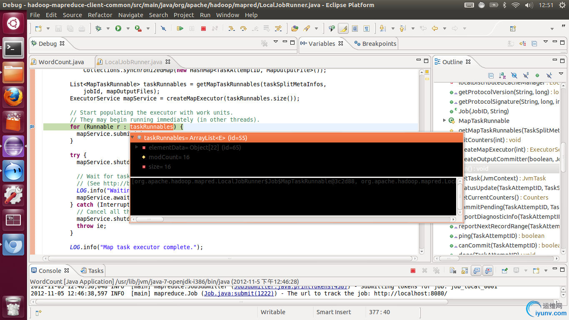Terminate the process from the Console toolbar
Viewport: 569px width, 320px height.
413,270
